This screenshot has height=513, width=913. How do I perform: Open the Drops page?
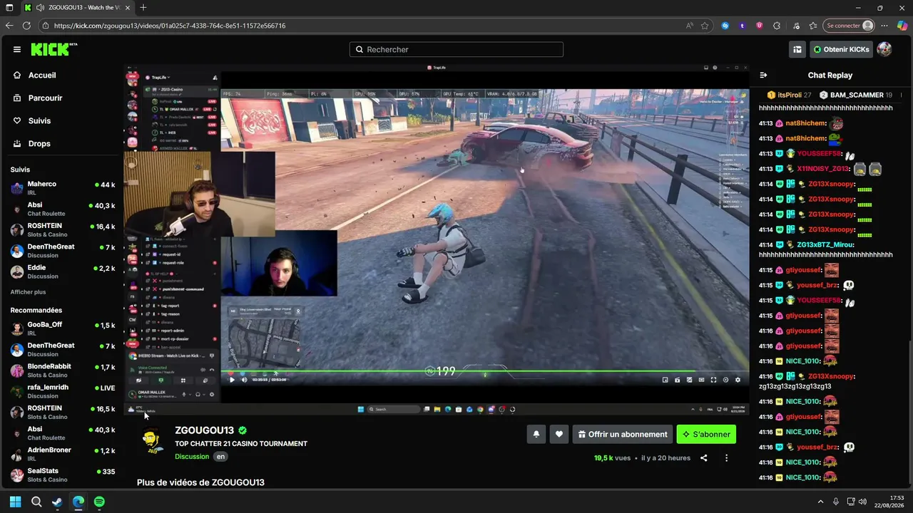39,143
